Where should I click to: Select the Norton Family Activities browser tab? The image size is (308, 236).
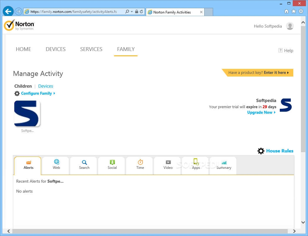coord(175,12)
